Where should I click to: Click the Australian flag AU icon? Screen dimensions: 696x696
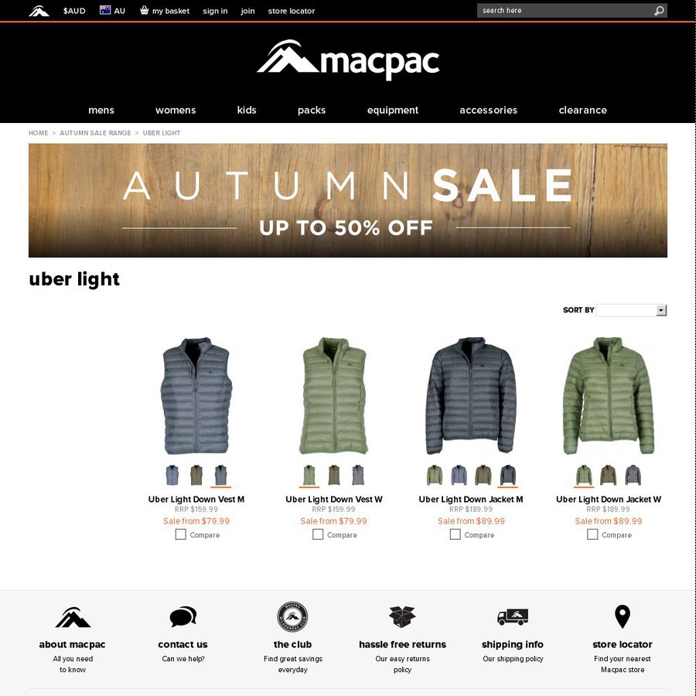(x=105, y=10)
